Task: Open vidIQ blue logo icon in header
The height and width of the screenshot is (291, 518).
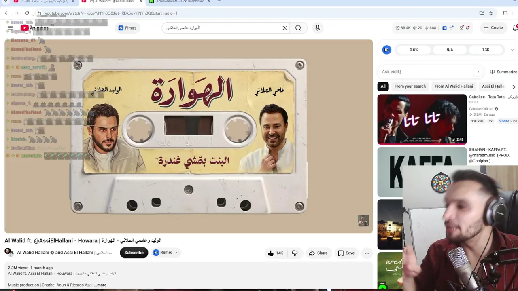Action: pos(444,28)
